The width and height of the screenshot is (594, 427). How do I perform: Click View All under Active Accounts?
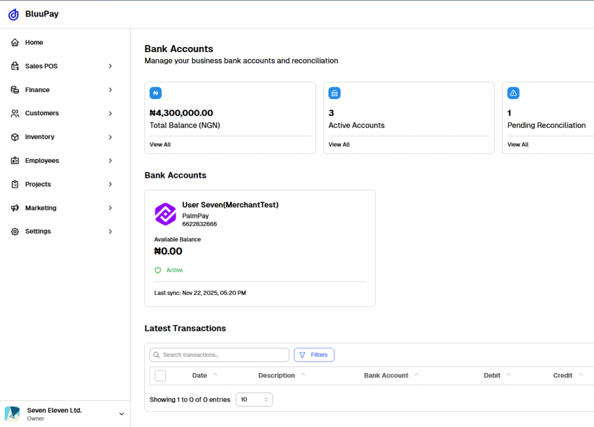click(x=339, y=145)
